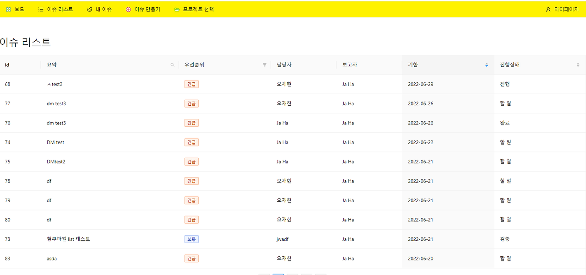The width and height of the screenshot is (586, 275).
Task: Click the person icon beside 마이페이지
Action: click(548, 9)
